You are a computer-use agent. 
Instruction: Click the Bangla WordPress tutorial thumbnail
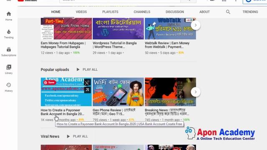118,29
